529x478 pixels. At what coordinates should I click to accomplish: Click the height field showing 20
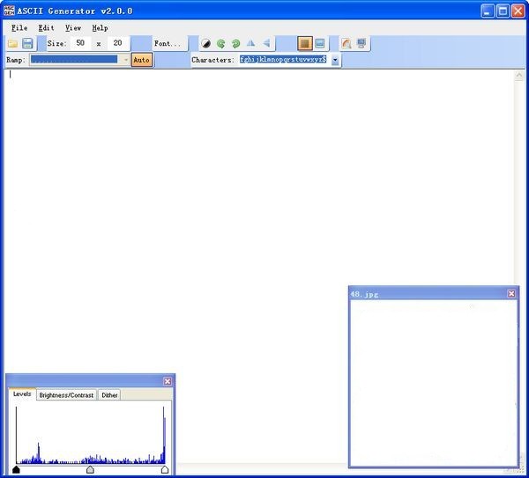(x=117, y=43)
